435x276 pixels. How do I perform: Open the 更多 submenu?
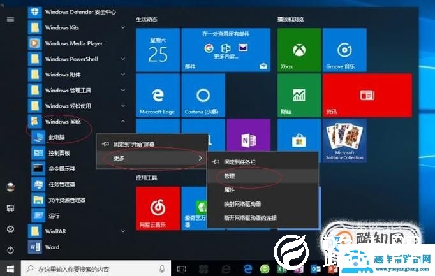pos(152,158)
